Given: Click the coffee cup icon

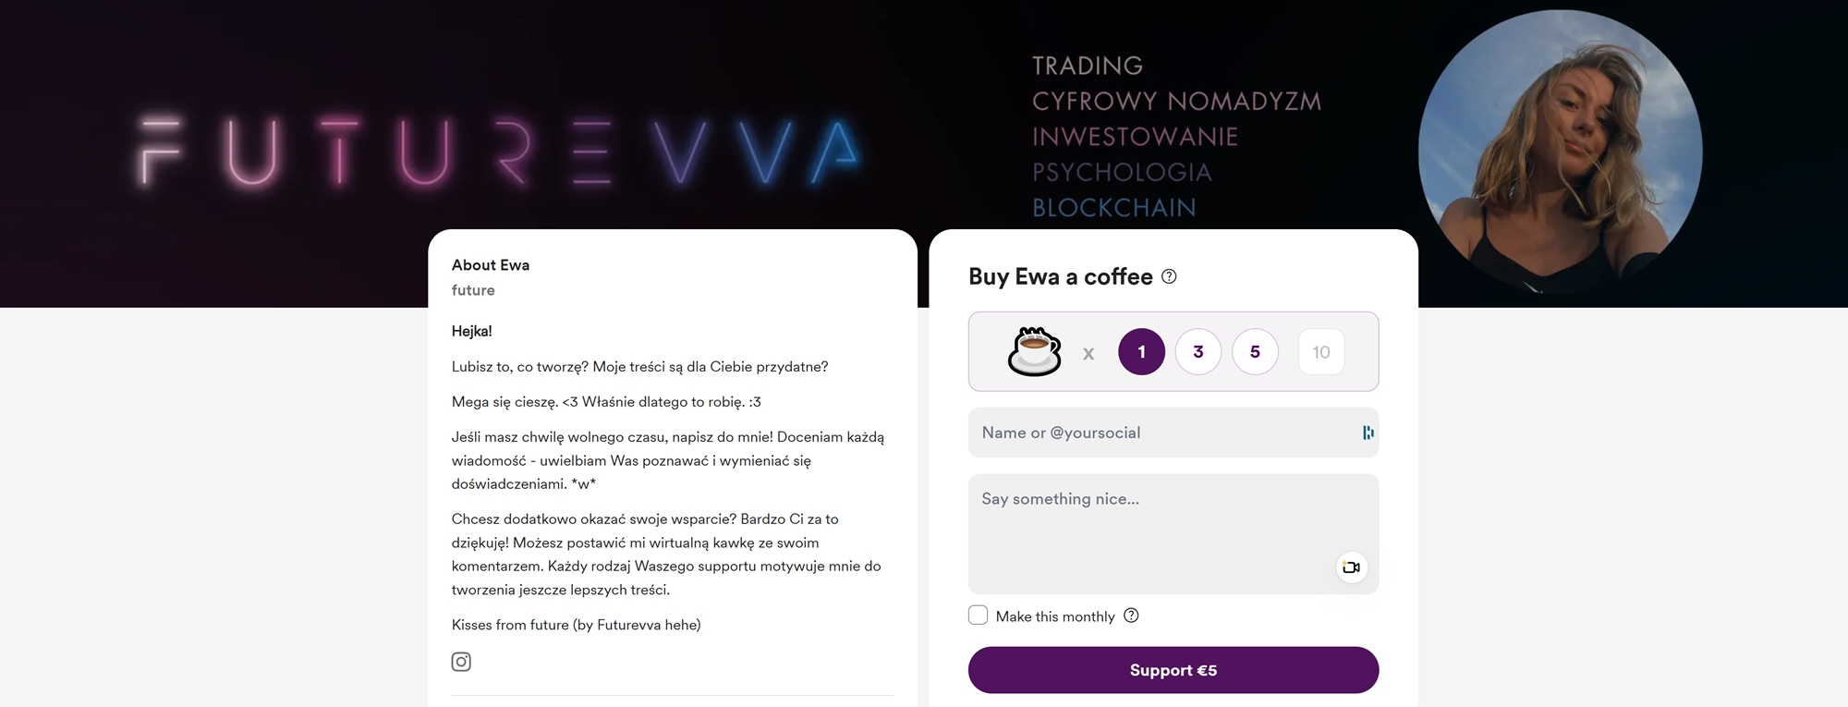Looking at the screenshot, I should coord(1034,351).
